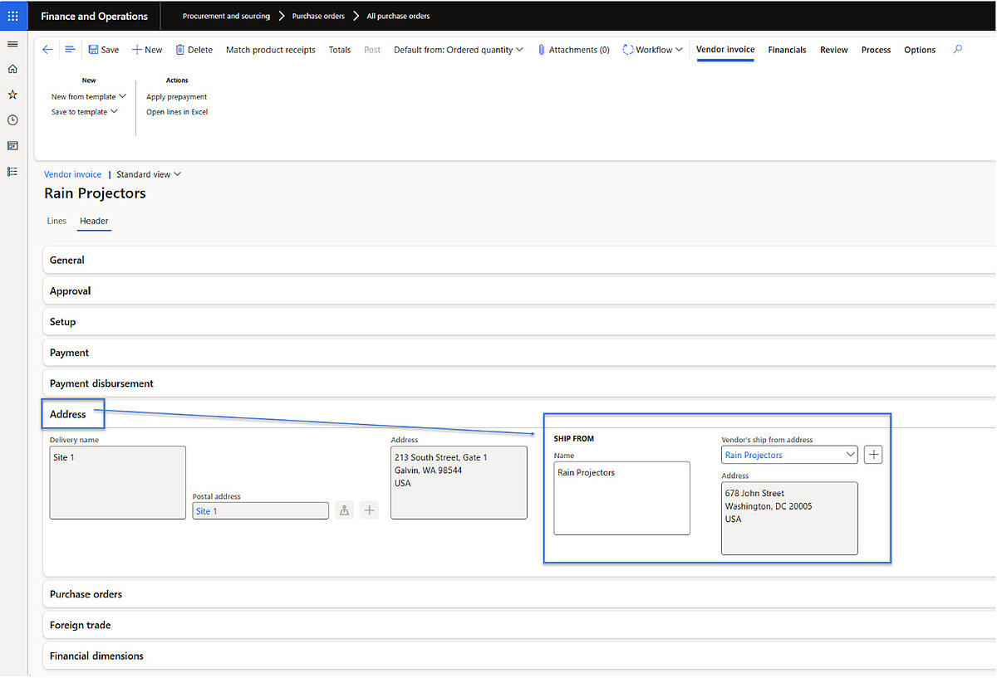Click the New button with plus icon

pyautogui.click(x=147, y=50)
